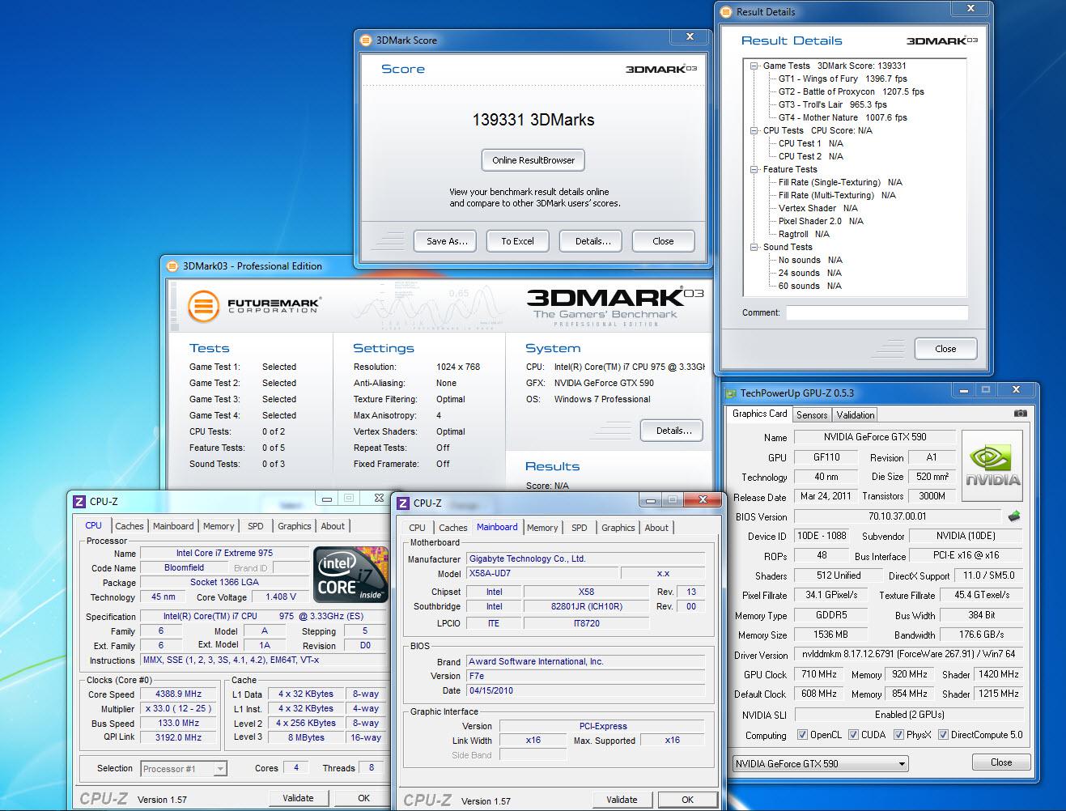Collapse the Sound Tests tree node
The height and width of the screenshot is (811, 1066).
tap(754, 247)
